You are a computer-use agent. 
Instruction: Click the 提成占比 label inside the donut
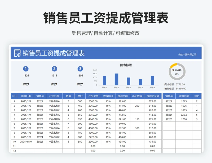pyautogui.click(x=177, y=70)
